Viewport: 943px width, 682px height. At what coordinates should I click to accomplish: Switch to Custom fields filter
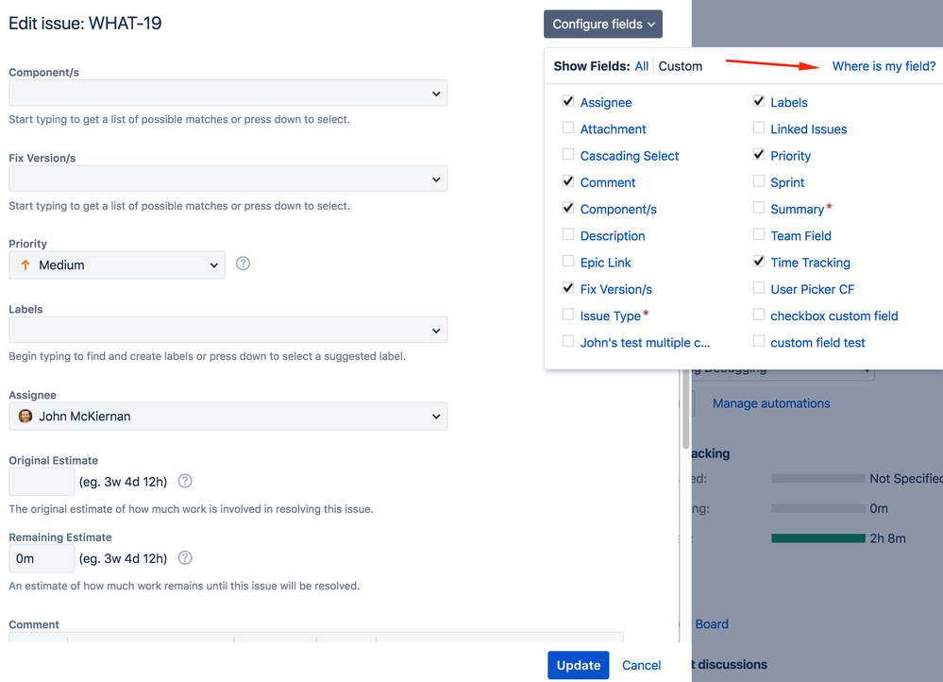(681, 66)
